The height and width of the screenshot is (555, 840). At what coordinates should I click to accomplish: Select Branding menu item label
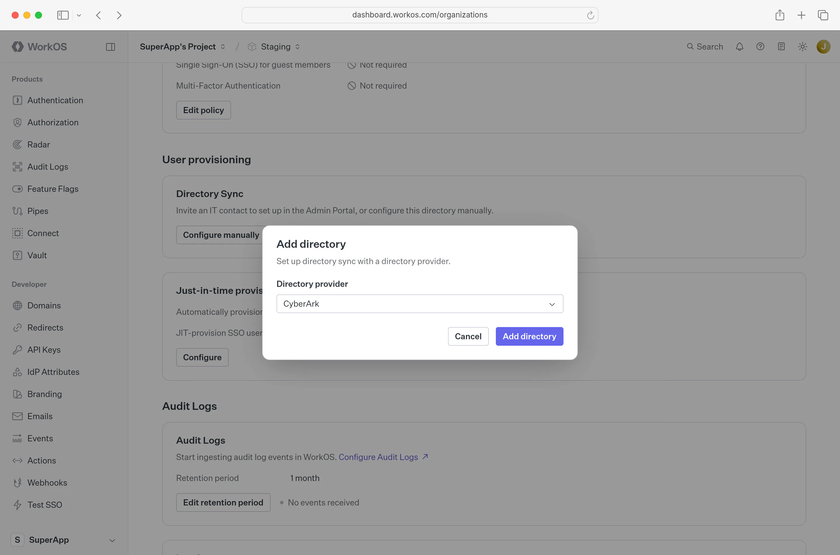tap(45, 394)
